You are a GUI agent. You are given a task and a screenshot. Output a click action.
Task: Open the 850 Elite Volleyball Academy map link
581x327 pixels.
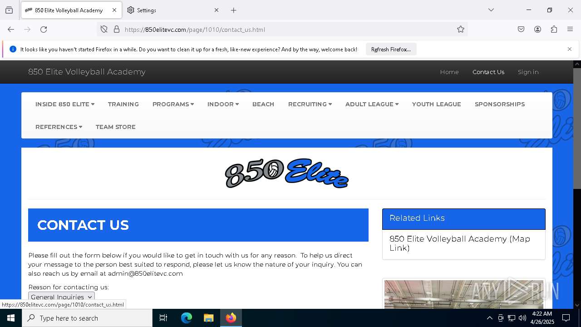[x=460, y=243]
